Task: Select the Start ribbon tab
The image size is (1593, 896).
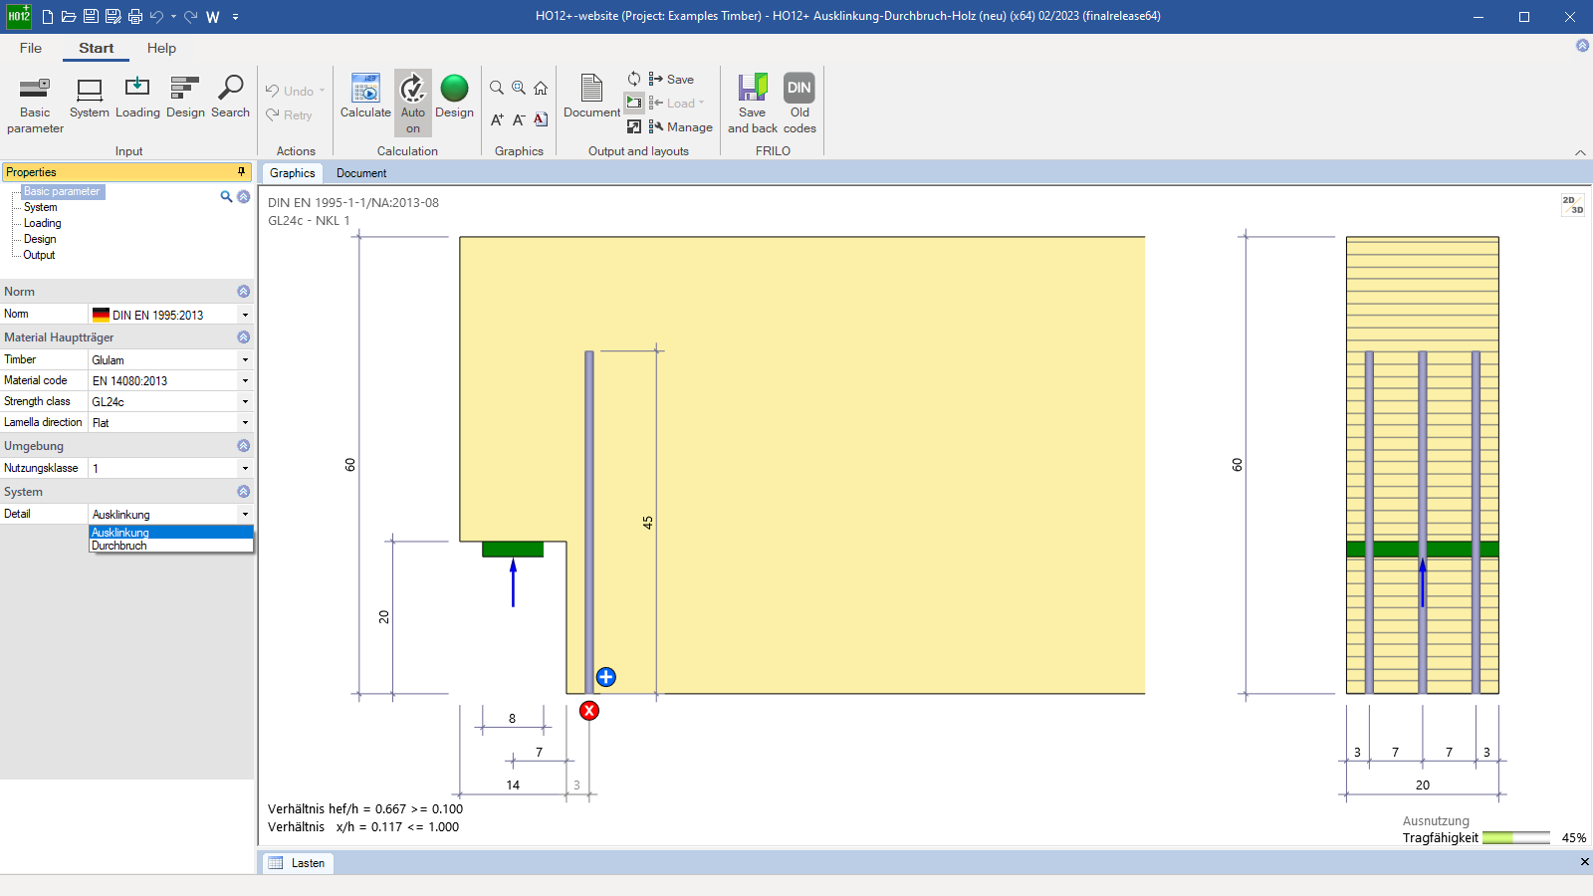Action: coord(97,48)
